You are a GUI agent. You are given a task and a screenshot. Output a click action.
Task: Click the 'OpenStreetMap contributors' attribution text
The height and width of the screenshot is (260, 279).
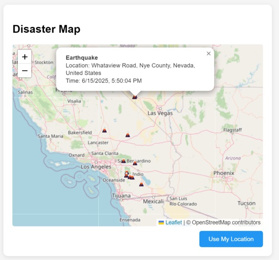click(226, 222)
